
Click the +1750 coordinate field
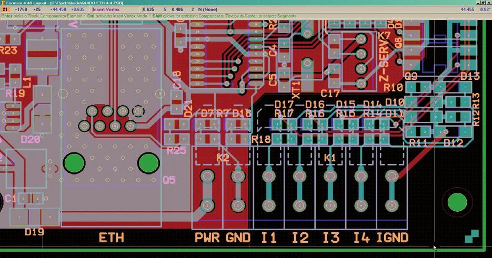[x=21, y=9]
